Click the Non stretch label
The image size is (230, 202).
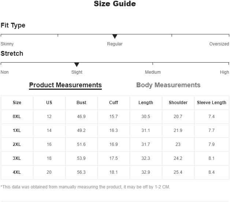coord(5,72)
